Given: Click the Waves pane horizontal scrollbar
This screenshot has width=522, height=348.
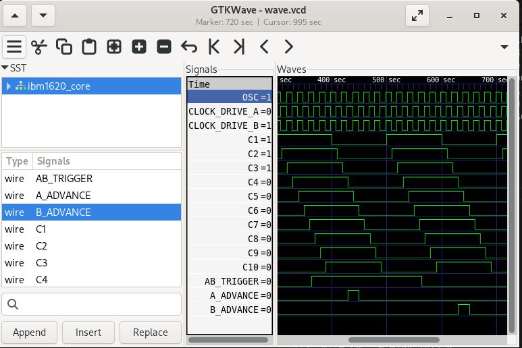Looking at the screenshot, I should [394, 340].
